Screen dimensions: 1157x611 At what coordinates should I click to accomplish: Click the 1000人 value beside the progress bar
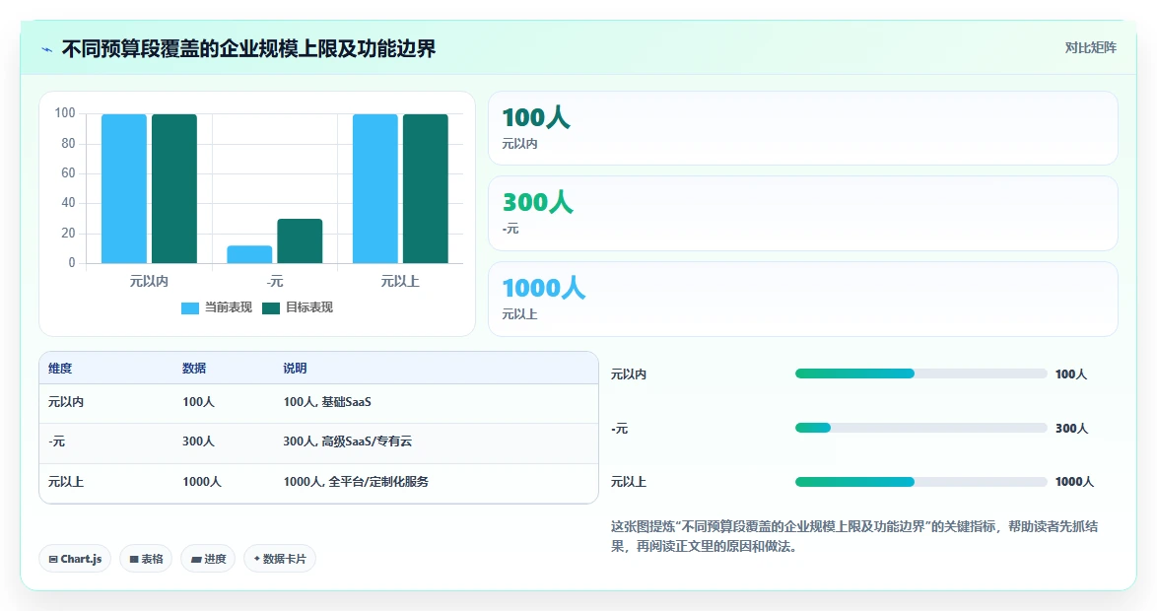(1074, 482)
